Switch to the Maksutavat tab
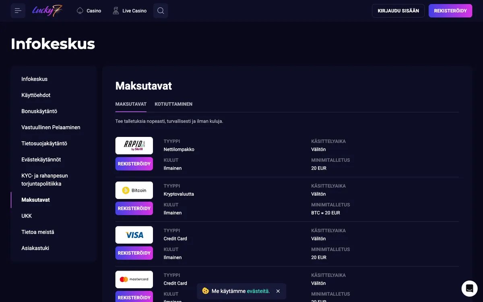This screenshot has width=483, height=302. pyautogui.click(x=131, y=104)
